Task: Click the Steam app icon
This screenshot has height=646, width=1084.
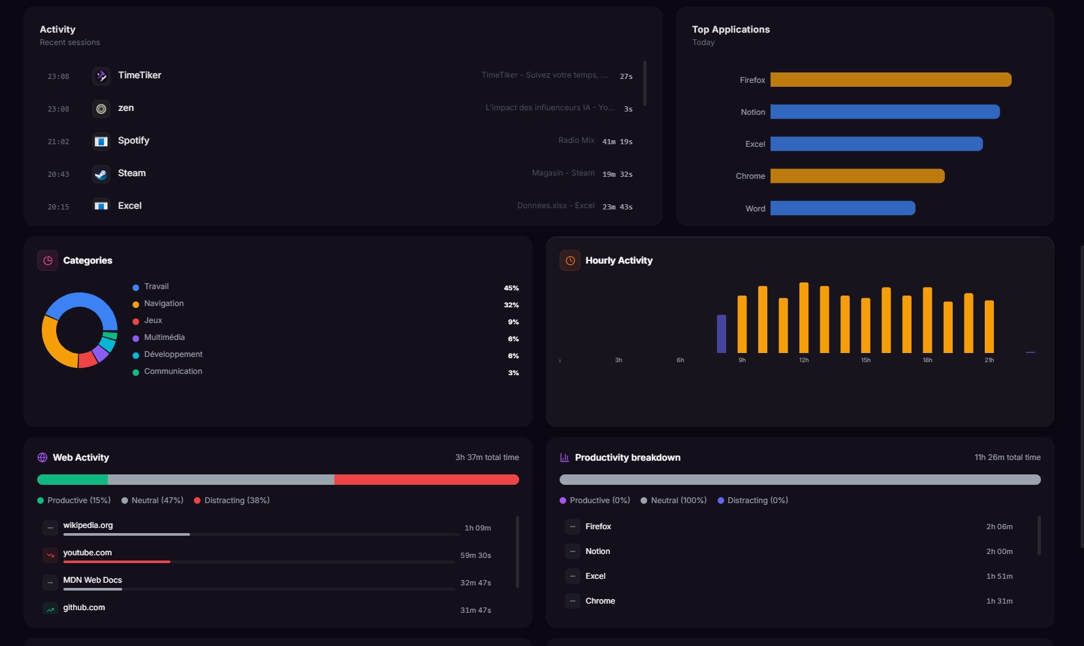Action: pos(101,174)
